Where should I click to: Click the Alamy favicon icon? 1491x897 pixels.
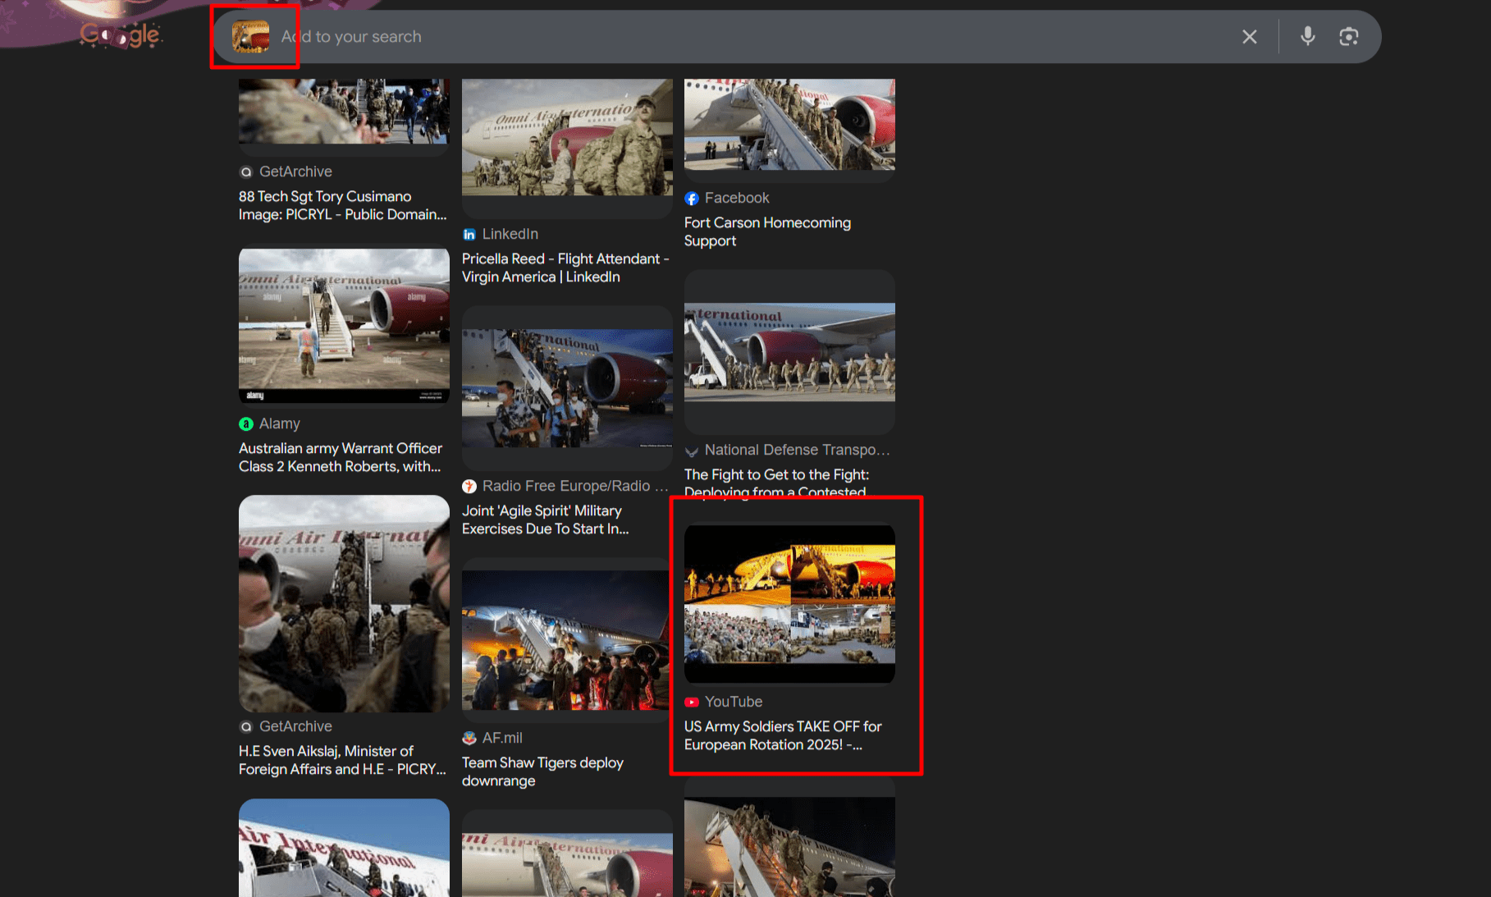(x=245, y=424)
